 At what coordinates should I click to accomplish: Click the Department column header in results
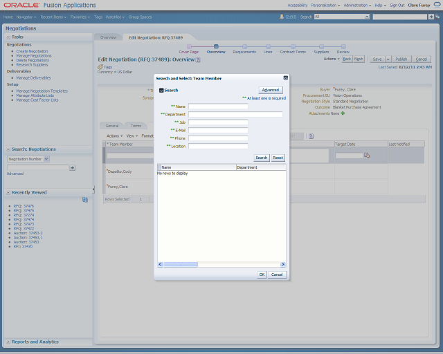tap(261, 167)
